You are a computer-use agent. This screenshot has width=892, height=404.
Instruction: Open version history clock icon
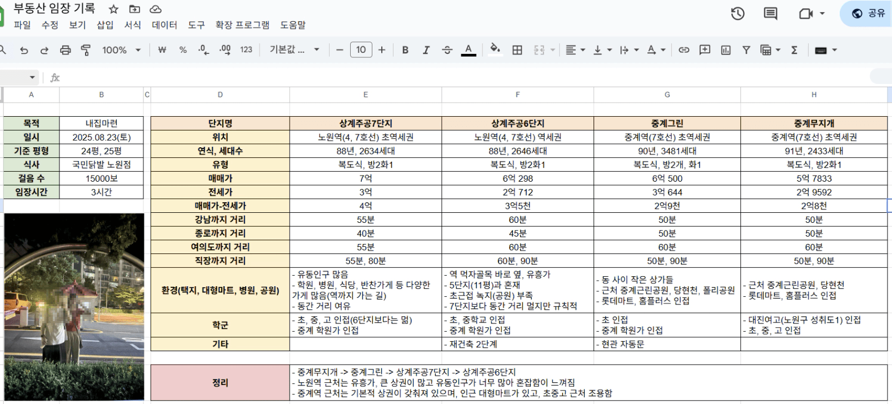737,14
